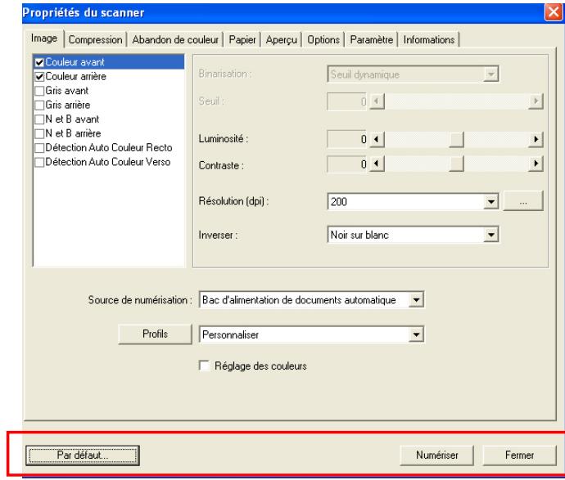Click the Par défaut... button
This screenshot has height=480, width=565.
[83, 455]
